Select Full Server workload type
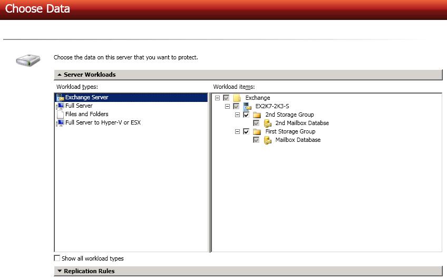The image size is (447, 280). coord(79,106)
